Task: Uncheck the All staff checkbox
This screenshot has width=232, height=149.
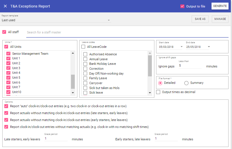Action: [4, 32]
